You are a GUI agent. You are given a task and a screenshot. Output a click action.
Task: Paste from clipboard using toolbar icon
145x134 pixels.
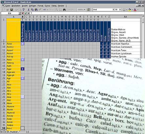36,10
